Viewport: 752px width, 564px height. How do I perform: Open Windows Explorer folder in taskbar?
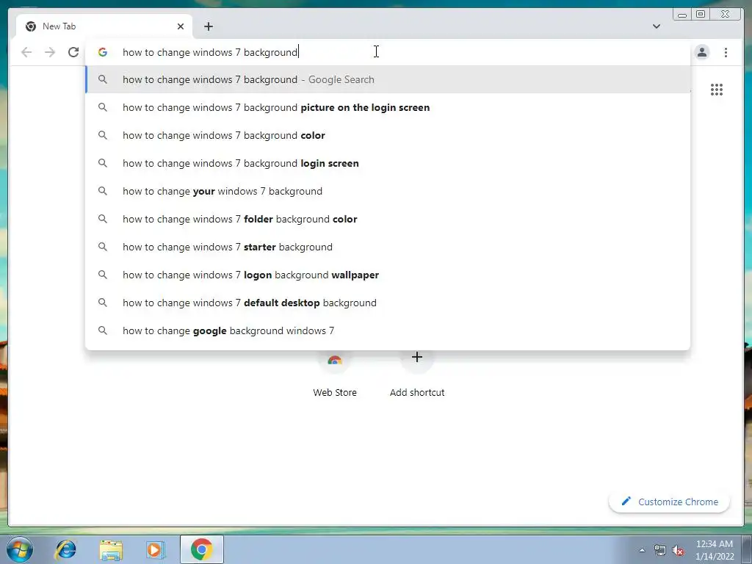111,549
